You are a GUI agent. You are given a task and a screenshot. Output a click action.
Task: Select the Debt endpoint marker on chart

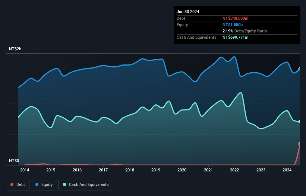[x=300, y=144]
